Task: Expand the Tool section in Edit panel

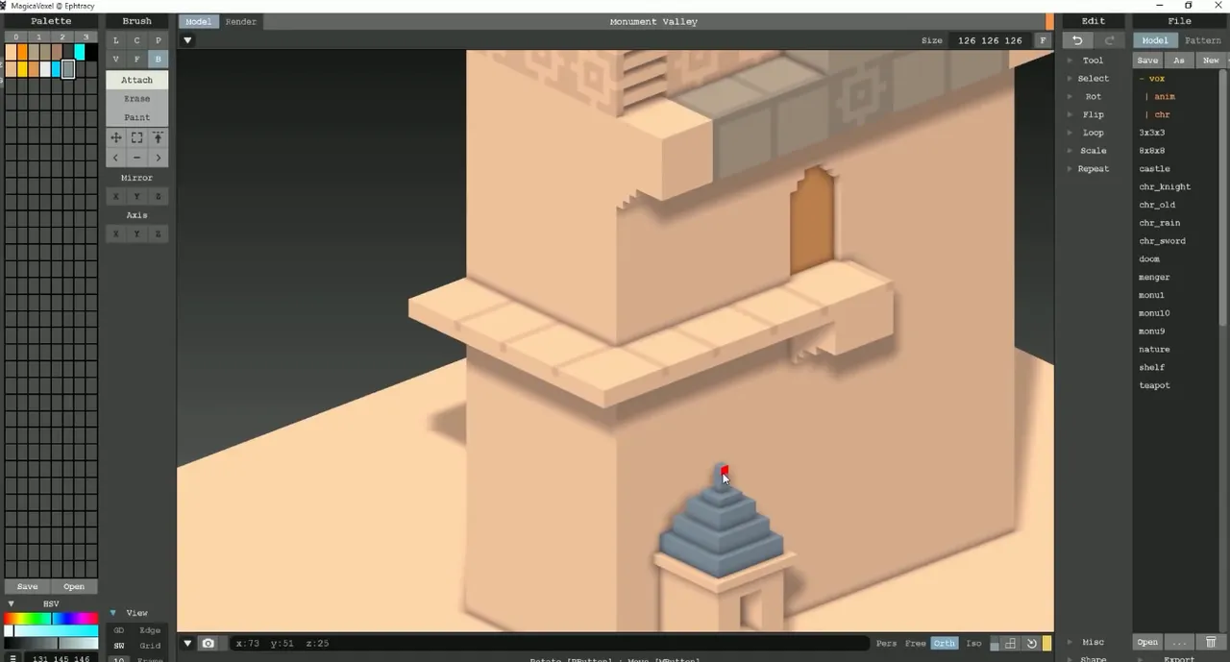Action: coord(1094,60)
